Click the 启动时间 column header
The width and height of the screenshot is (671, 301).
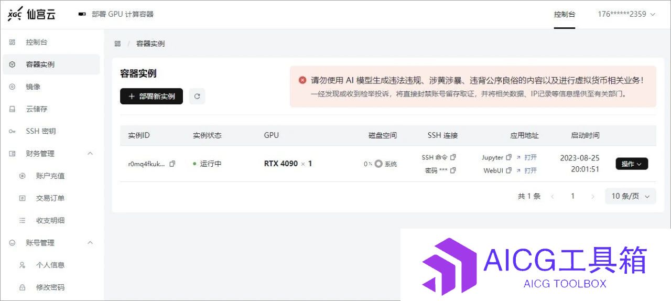tap(585, 135)
